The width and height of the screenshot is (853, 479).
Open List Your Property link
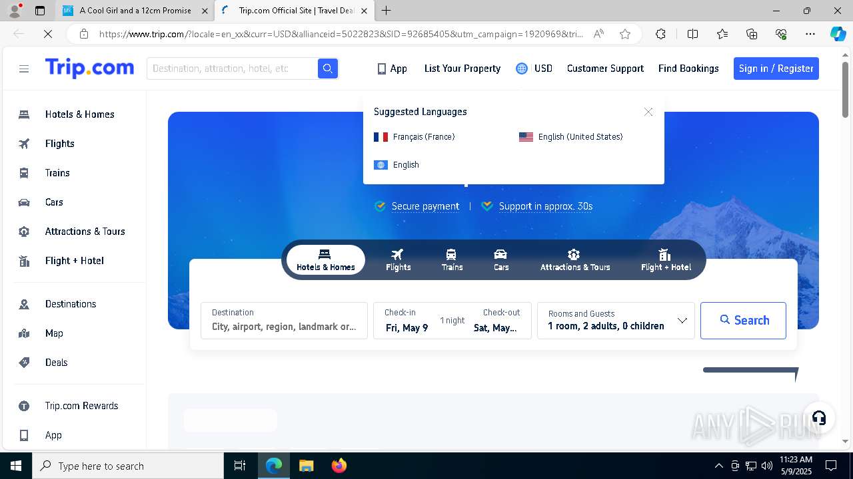tap(462, 69)
